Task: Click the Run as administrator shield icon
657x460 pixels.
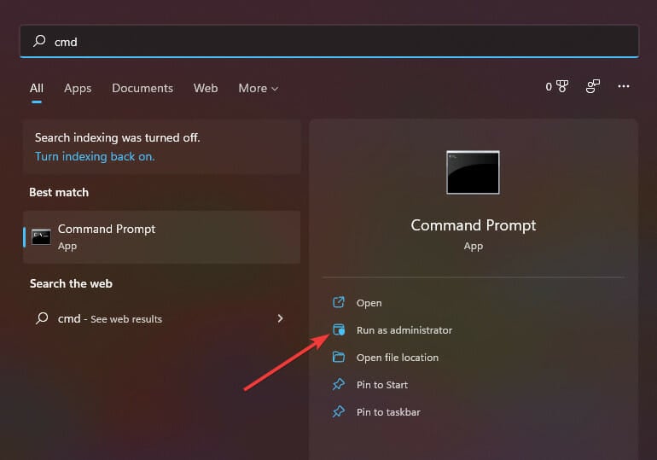Action: tap(339, 329)
